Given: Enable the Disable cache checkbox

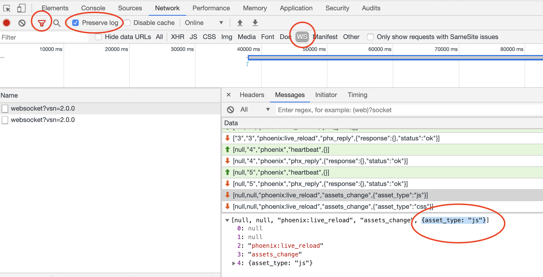Looking at the screenshot, I should point(127,23).
